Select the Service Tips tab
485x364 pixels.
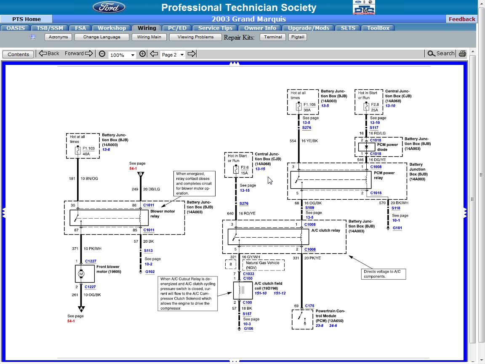coord(215,28)
